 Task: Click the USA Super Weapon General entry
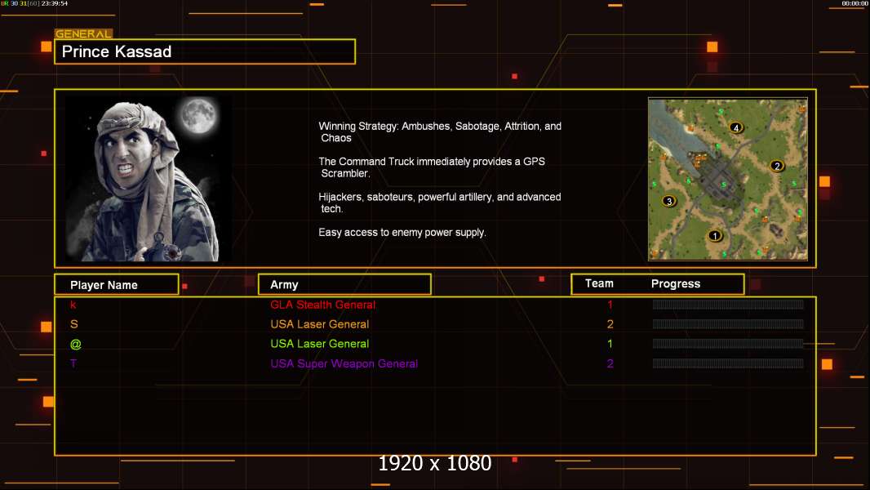click(344, 363)
